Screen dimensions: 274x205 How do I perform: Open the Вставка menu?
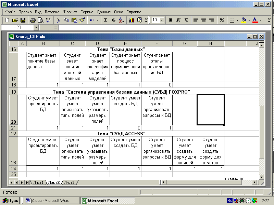point(52,12)
